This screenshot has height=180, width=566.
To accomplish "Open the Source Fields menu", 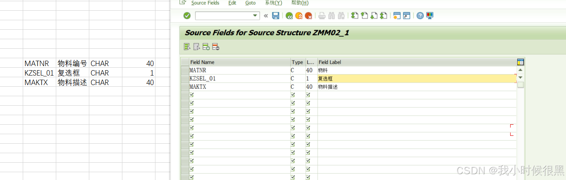I will [x=205, y=3].
